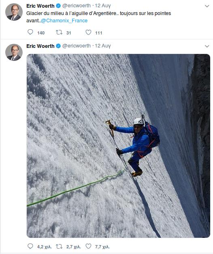Click the verified badge on the second tweet
This screenshot has width=213, height=254.
point(58,46)
